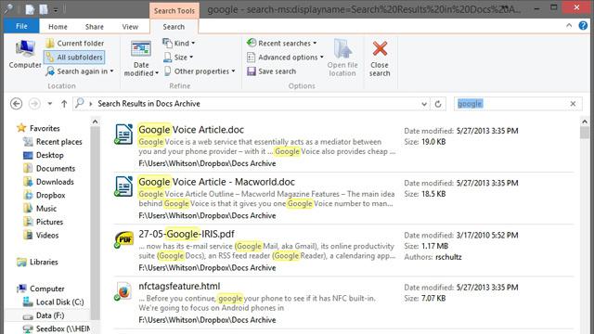Viewport: 594px width, 334px height.
Task: Click the results list scroll up arrow
Action: (x=585, y=122)
